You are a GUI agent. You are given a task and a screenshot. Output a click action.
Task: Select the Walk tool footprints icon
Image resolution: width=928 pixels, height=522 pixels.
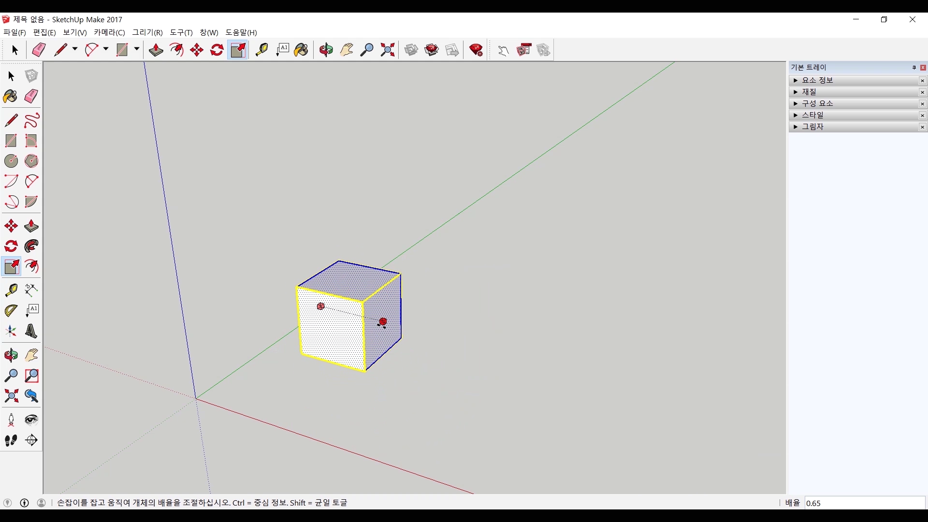tap(11, 440)
